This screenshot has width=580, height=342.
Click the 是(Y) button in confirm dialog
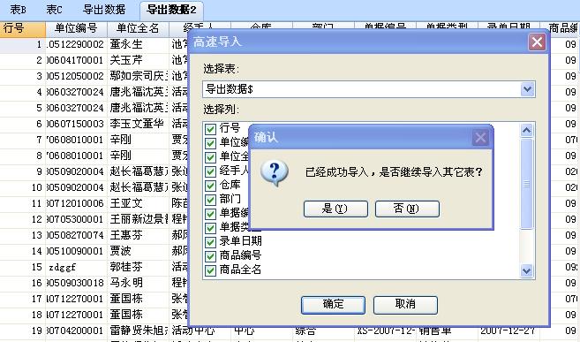pos(335,209)
